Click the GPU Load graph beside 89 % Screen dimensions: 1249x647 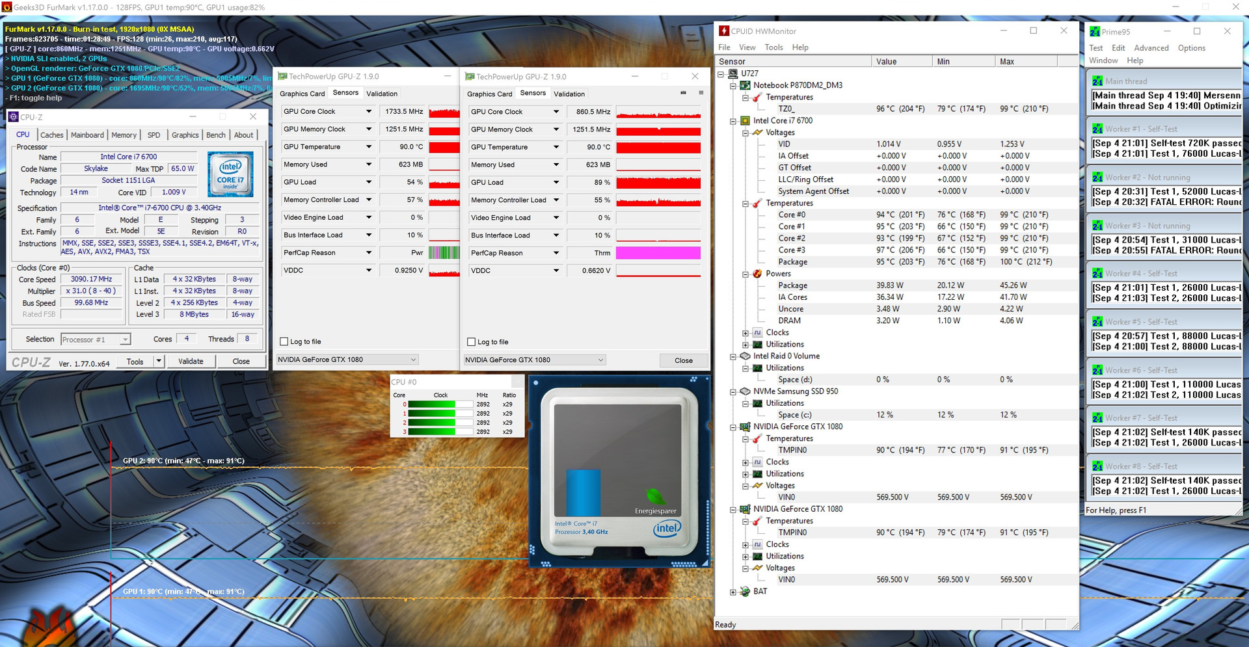point(658,182)
